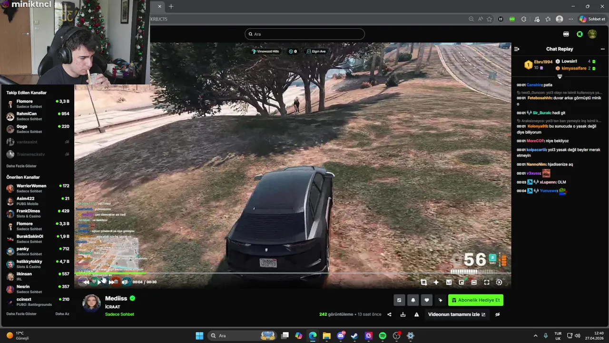Open RahmiCan channel in sidebar
The width and height of the screenshot is (609, 343).
(x=37, y=116)
